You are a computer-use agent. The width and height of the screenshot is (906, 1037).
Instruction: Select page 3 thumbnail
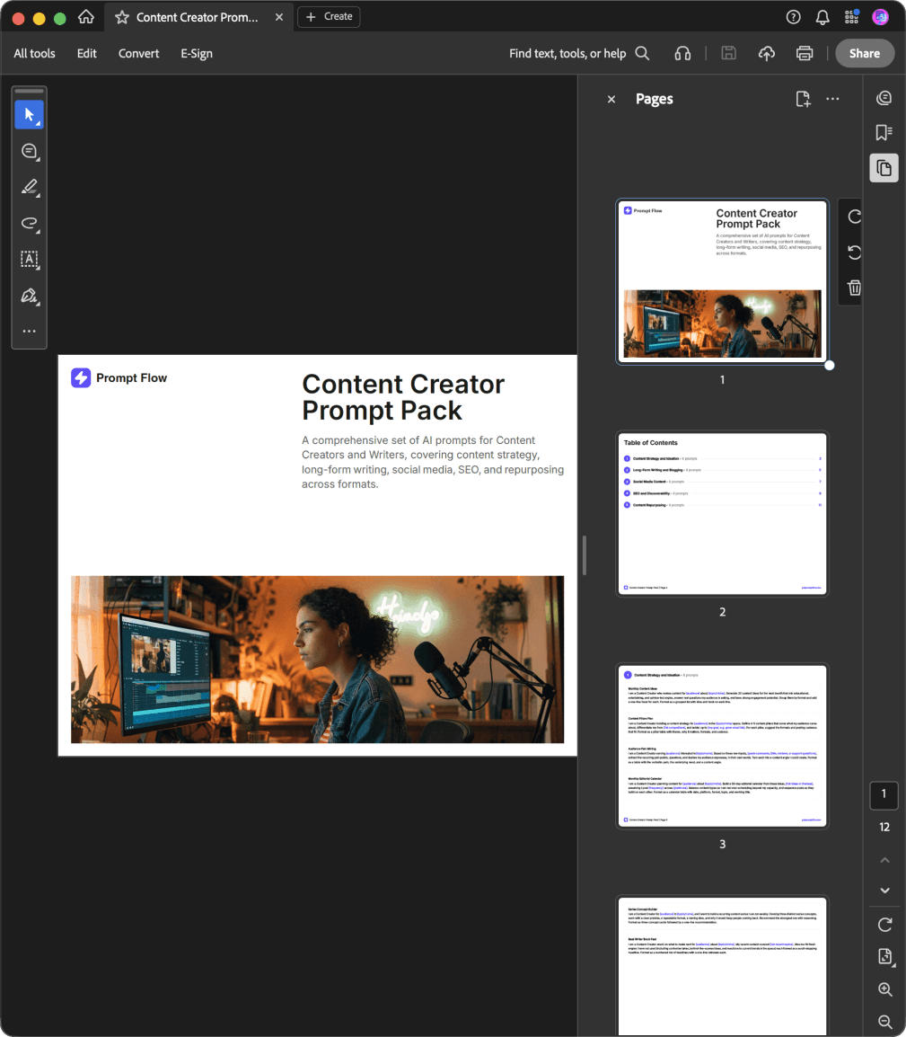(x=722, y=746)
